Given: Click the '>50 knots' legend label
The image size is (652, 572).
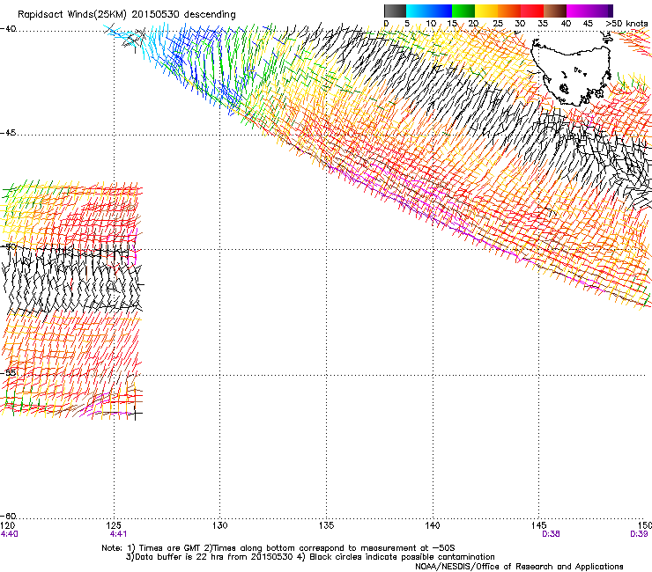Looking at the screenshot, I should pos(626,24).
